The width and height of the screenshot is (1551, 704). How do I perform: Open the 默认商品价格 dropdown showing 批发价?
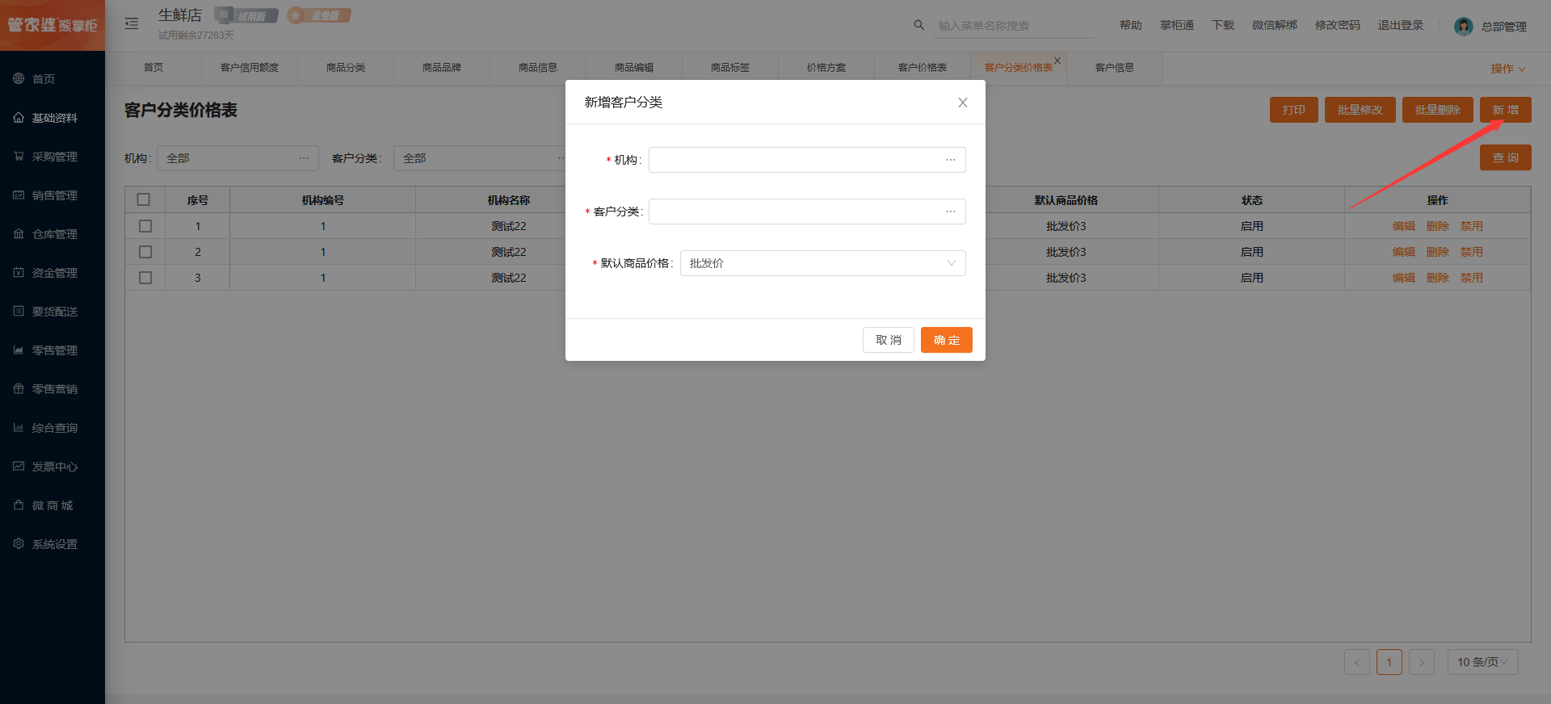pyautogui.click(x=823, y=263)
